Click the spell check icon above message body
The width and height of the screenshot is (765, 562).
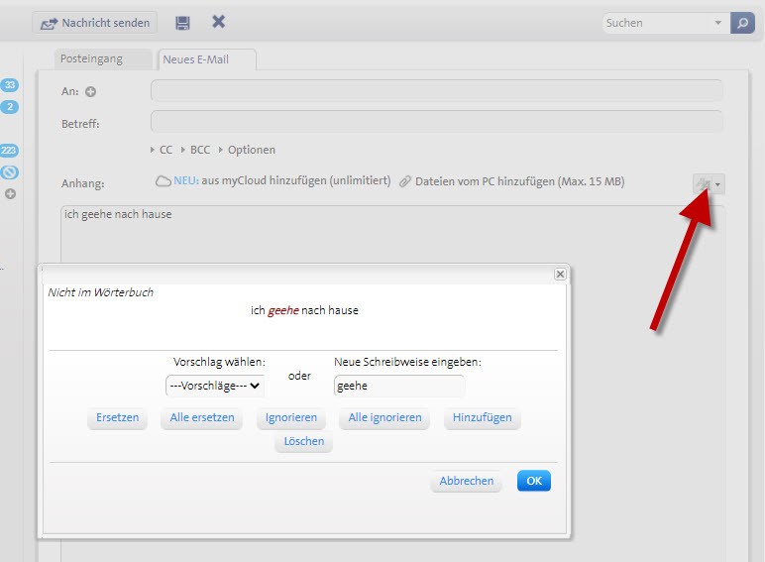click(x=704, y=183)
